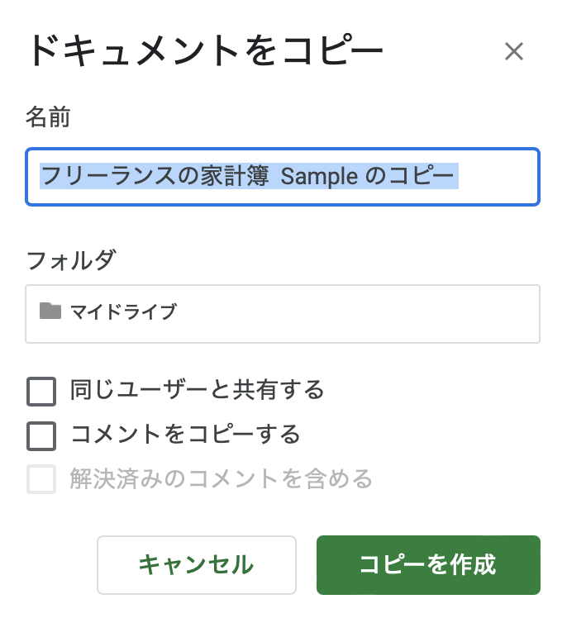The width and height of the screenshot is (567, 618).
Task: Close the ドキュメントをコピー dialog with X
Action: click(x=514, y=51)
